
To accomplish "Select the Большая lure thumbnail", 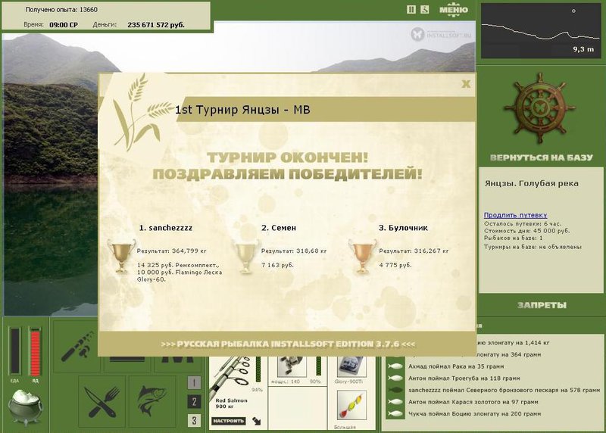I will click(351, 406).
